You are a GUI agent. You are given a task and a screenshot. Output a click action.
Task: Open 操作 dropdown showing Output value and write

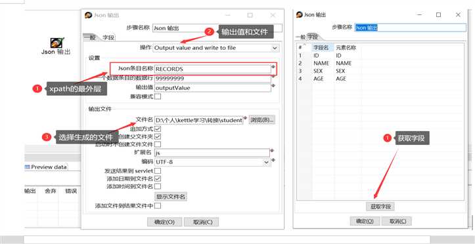click(x=216, y=48)
